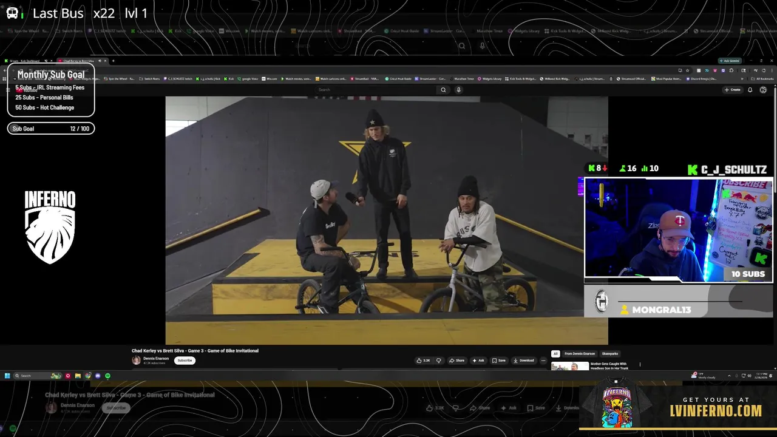The image size is (777, 437).
Task: Open the Marathon Timer bookmark
Action: pos(462,79)
